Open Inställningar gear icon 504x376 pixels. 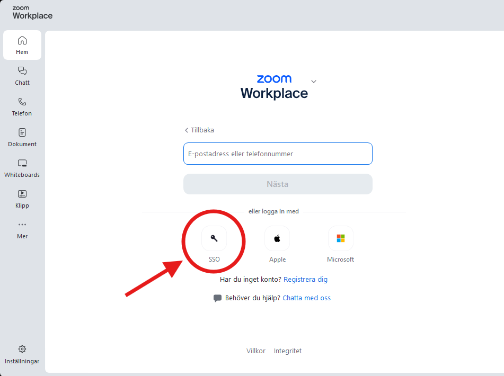22,349
